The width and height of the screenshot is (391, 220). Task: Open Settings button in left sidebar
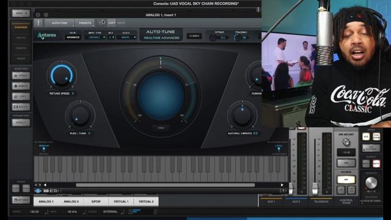[21, 200]
